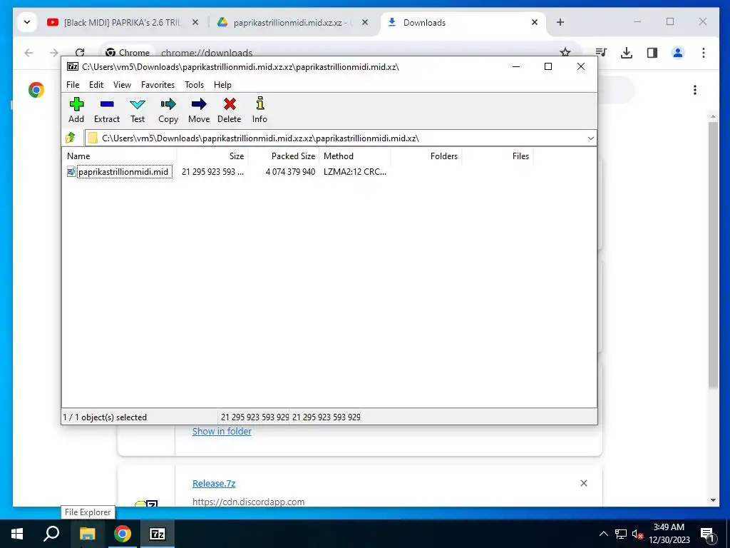
Task: Open Chrome's downloads tray icon
Action: click(x=627, y=53)
